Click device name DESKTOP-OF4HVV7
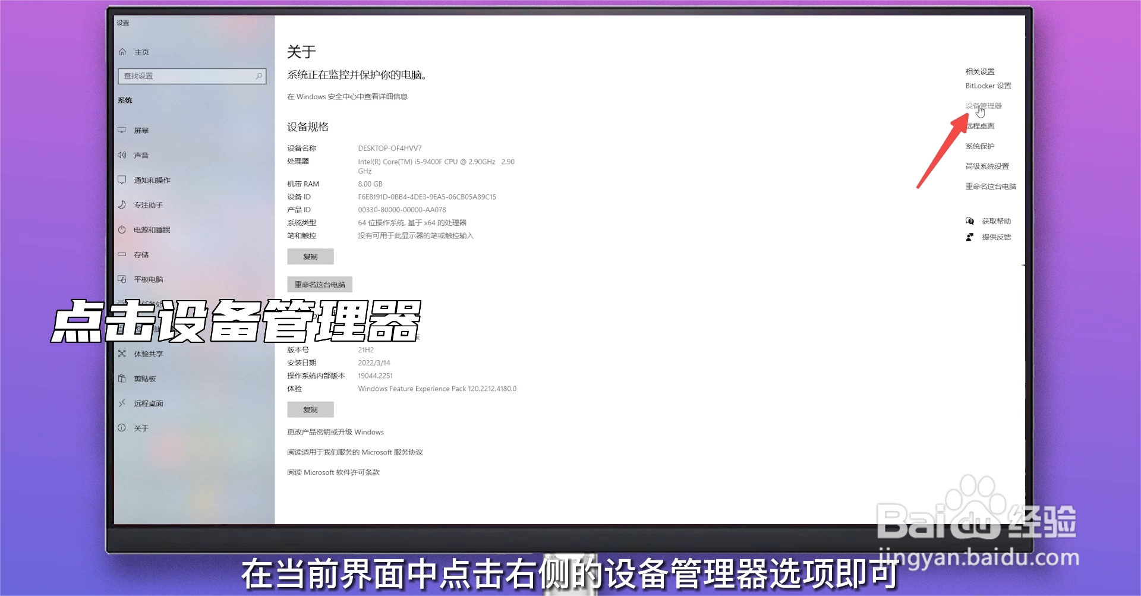The image size is (1141, 596). [389, 148]
